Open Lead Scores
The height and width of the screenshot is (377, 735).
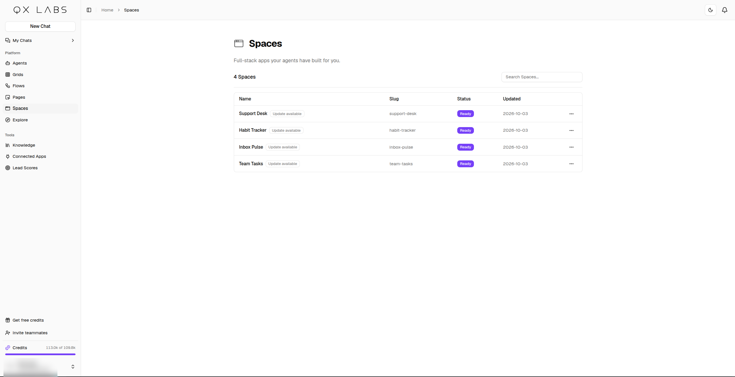[40, 168]
